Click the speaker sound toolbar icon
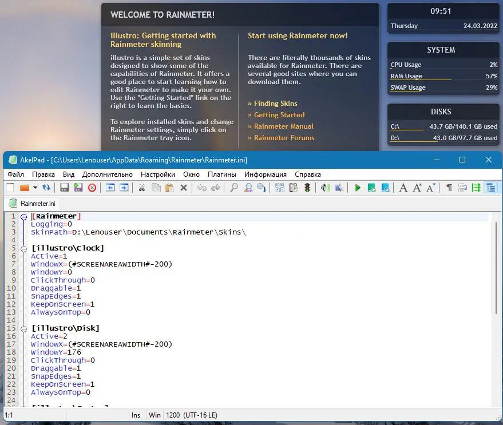This screenshot has height=425, width=503. [x=325, y=188]
